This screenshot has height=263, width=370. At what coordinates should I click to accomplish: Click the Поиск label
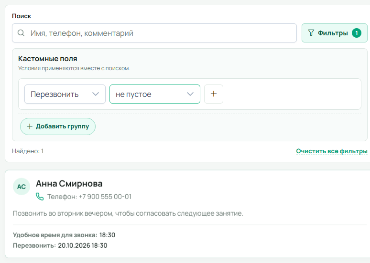pyautogui.click(x=22, y=16)
